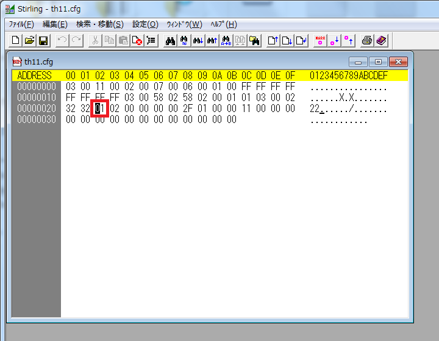Create a new file with New icon
The image size is (439, 341).
click(x=16, y=41)
